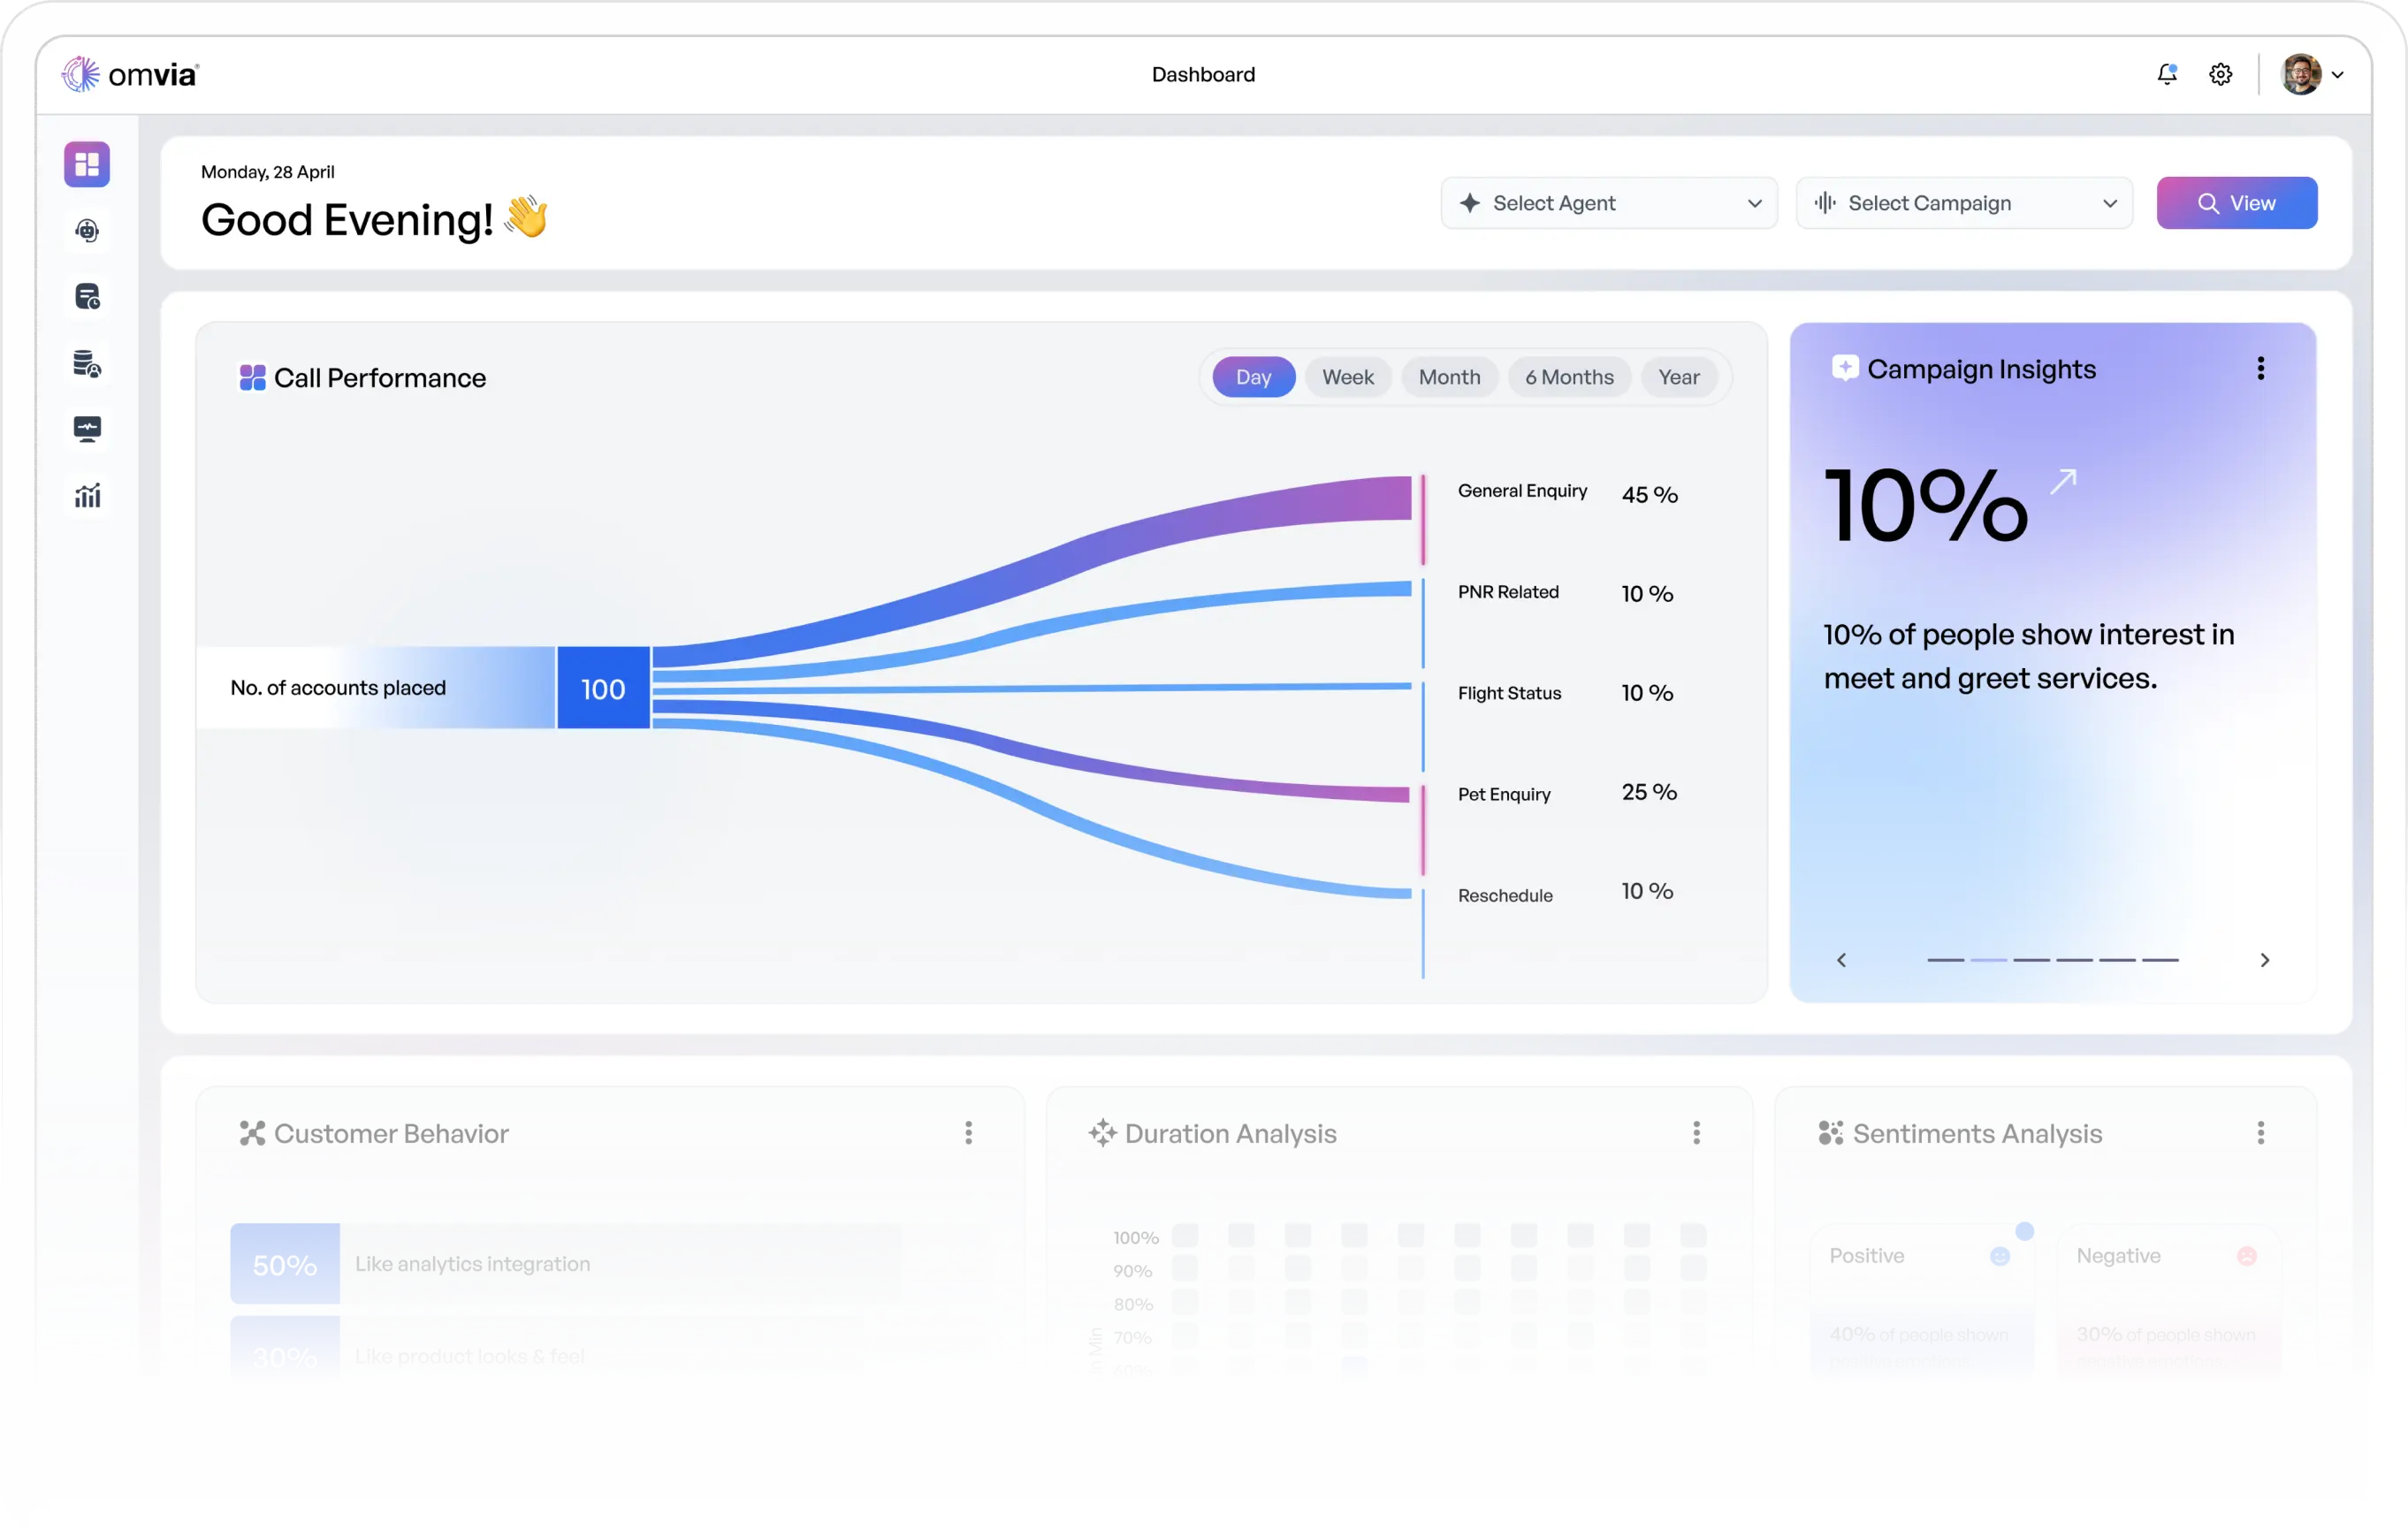Open Duration Analysis options menu
Image resolution: width=2408 pixels, height=1538 pixels.
point(1696,1133)
